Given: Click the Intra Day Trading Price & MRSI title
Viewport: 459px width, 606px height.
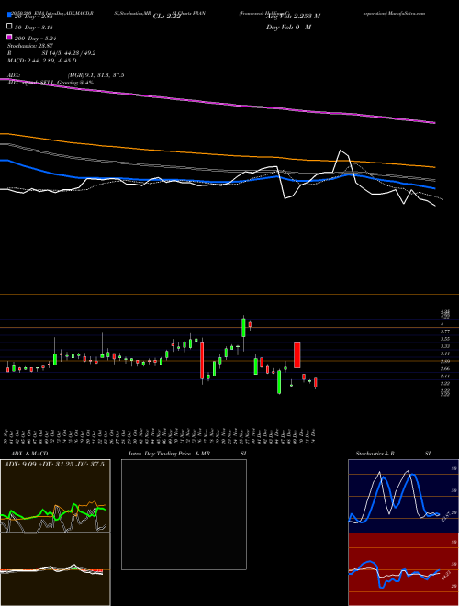Looking at the screenshot, I should pyautogui.click(x=187, y=454).
